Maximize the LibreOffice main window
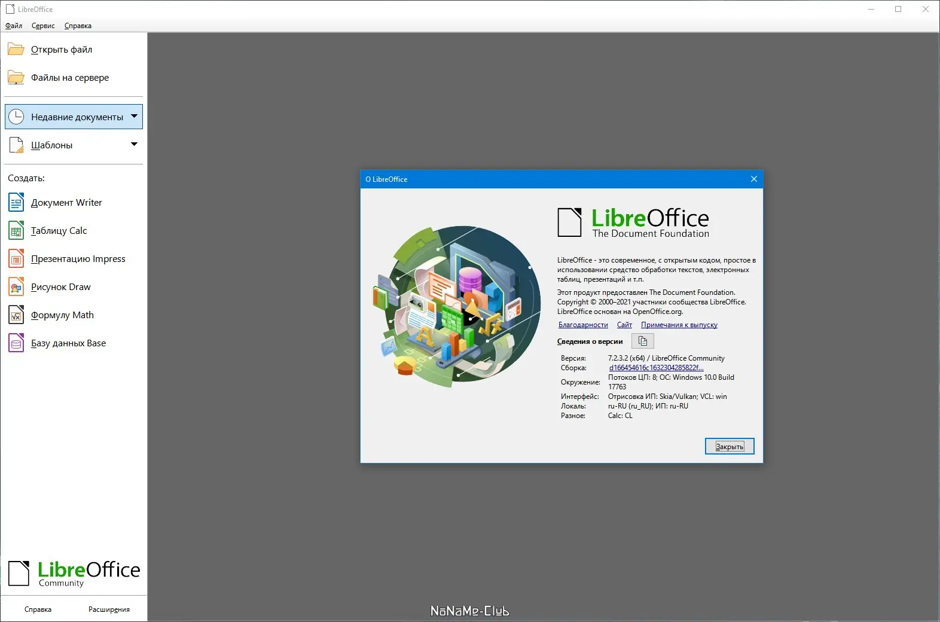Viewport: 940px width, 622px height. pyautogui.click(x=898, y=9)
